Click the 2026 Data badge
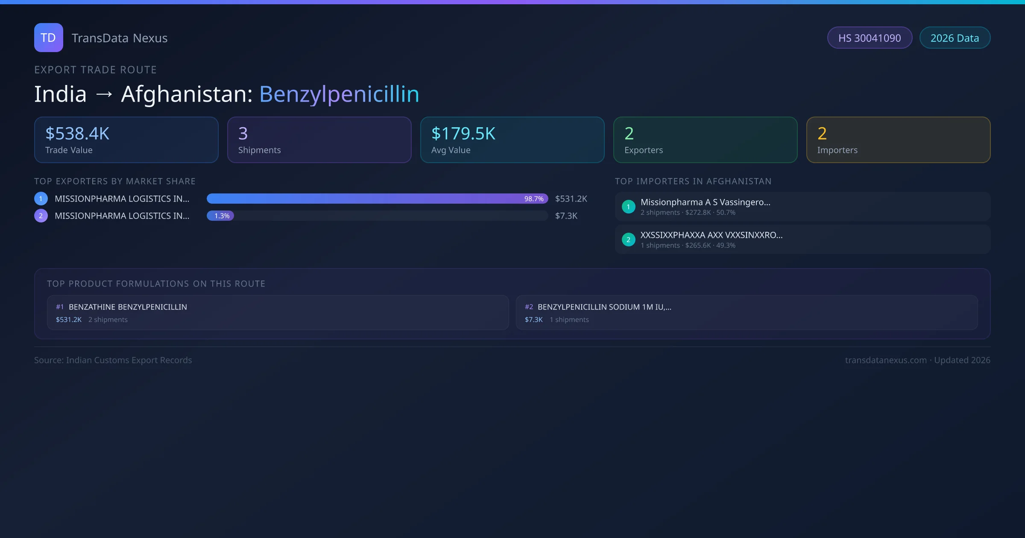 pyautogui.click(x=955, y=38)
